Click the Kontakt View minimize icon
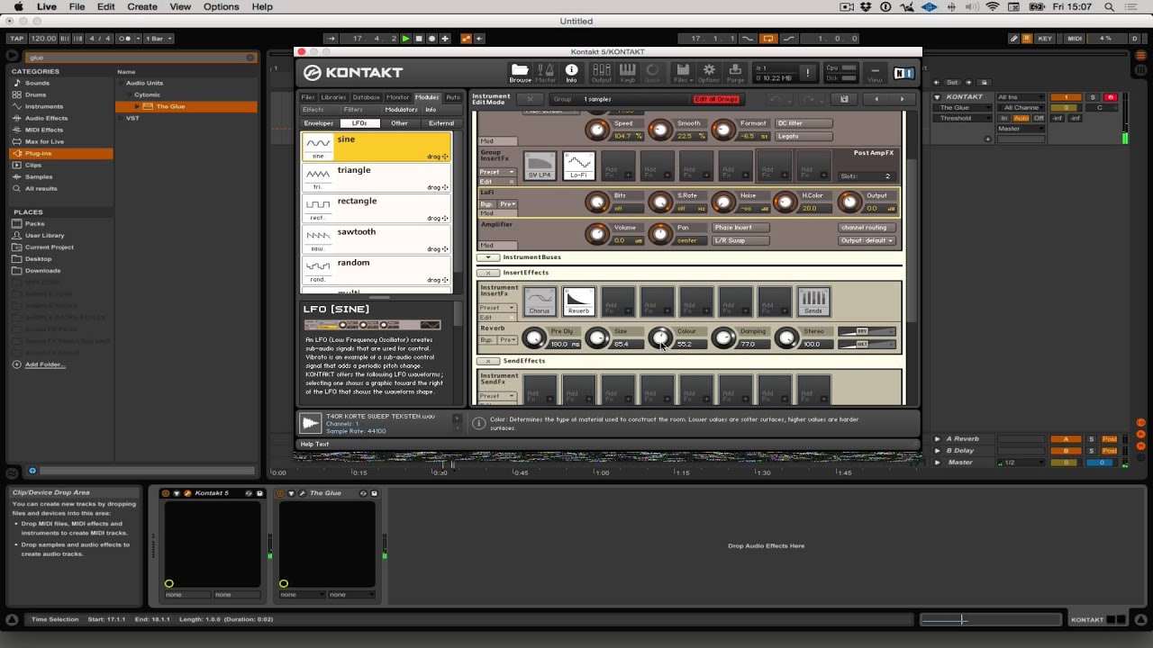1153x648 pixels. point(874,72)
